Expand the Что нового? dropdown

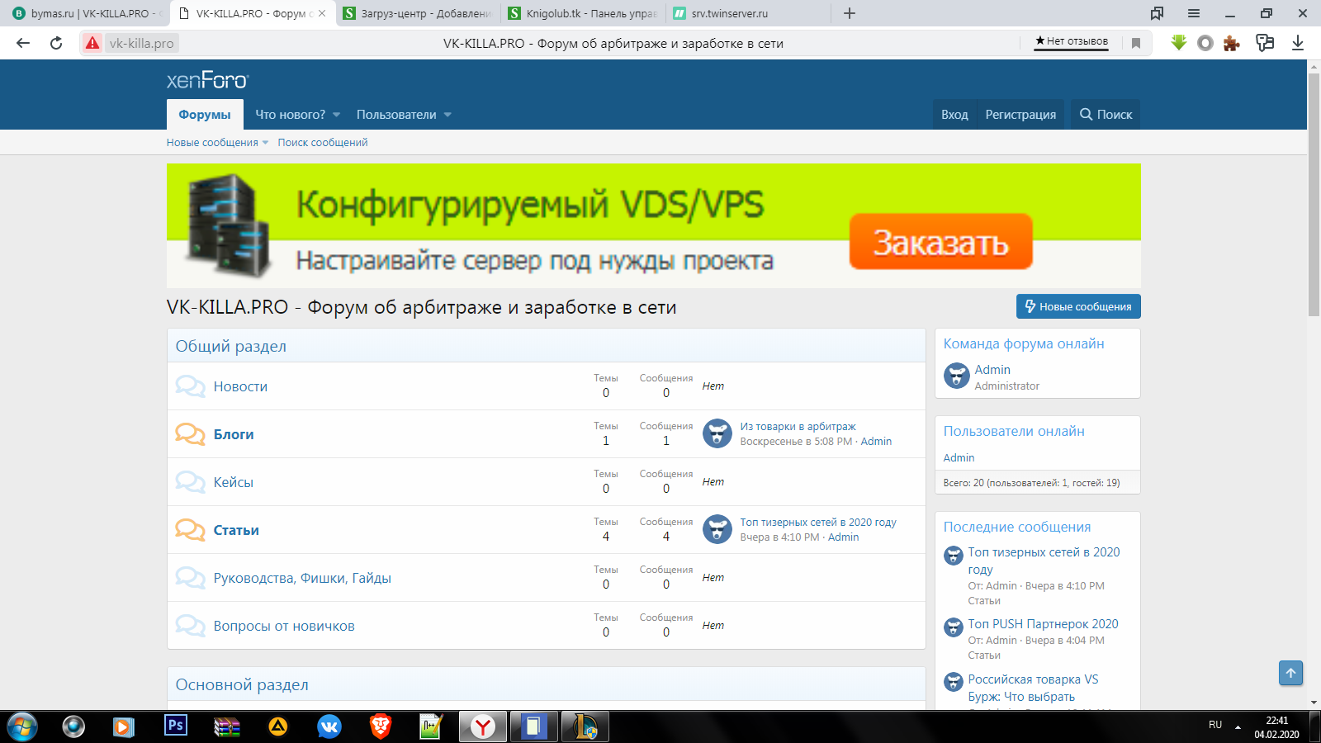click(x=336, y=115)
